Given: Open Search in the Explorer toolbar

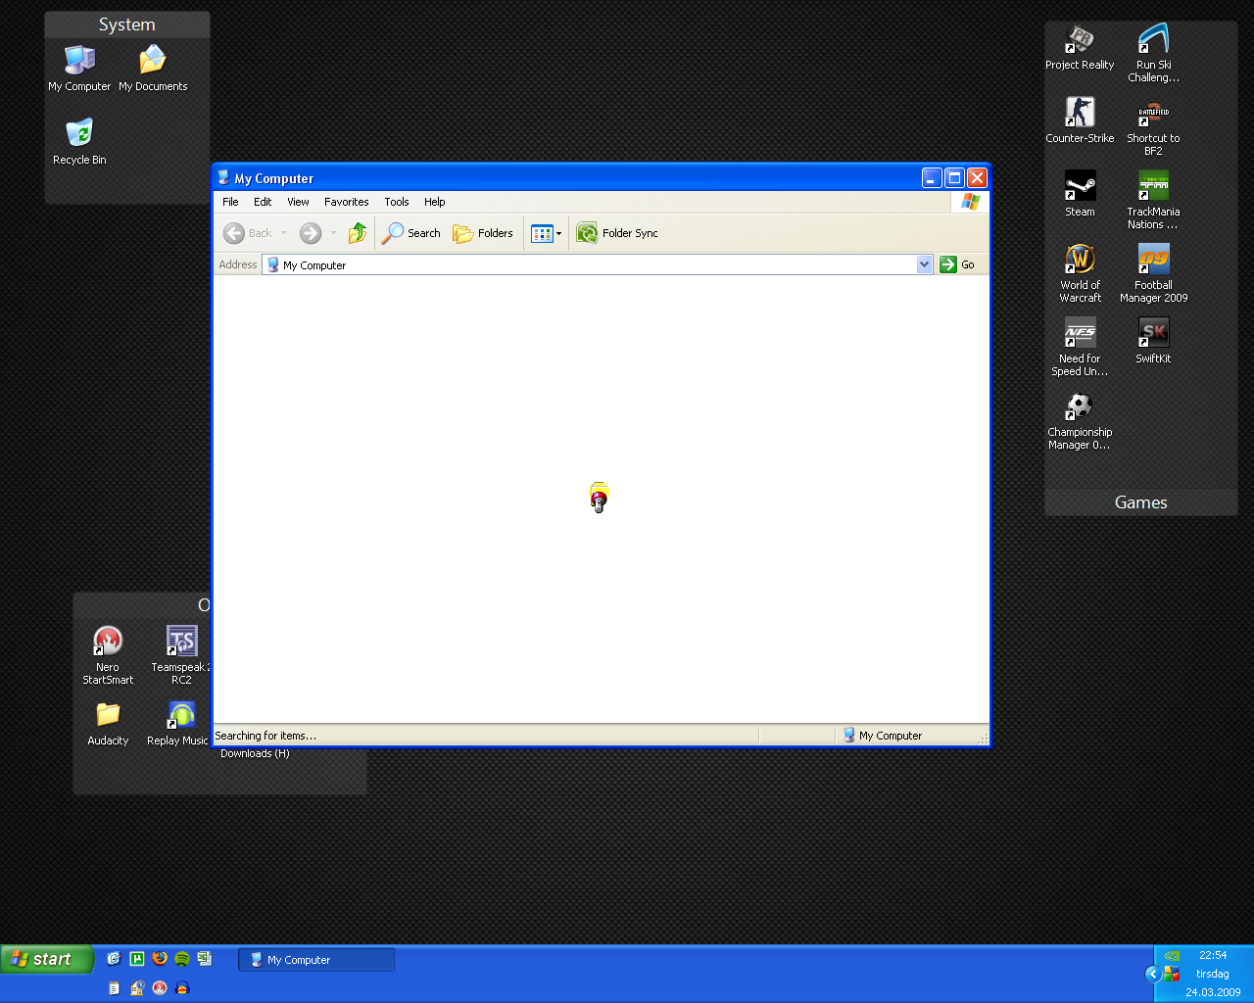Looking at the screenshot, I should click(411, 233).
